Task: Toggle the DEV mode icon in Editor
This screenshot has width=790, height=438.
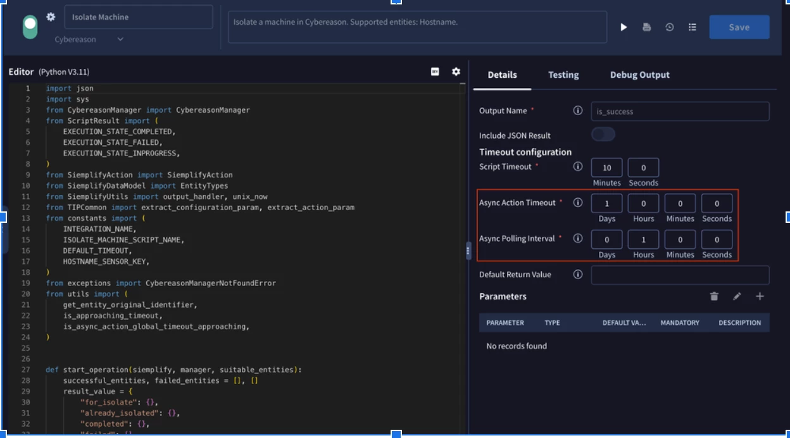Action: click(435, 72)
